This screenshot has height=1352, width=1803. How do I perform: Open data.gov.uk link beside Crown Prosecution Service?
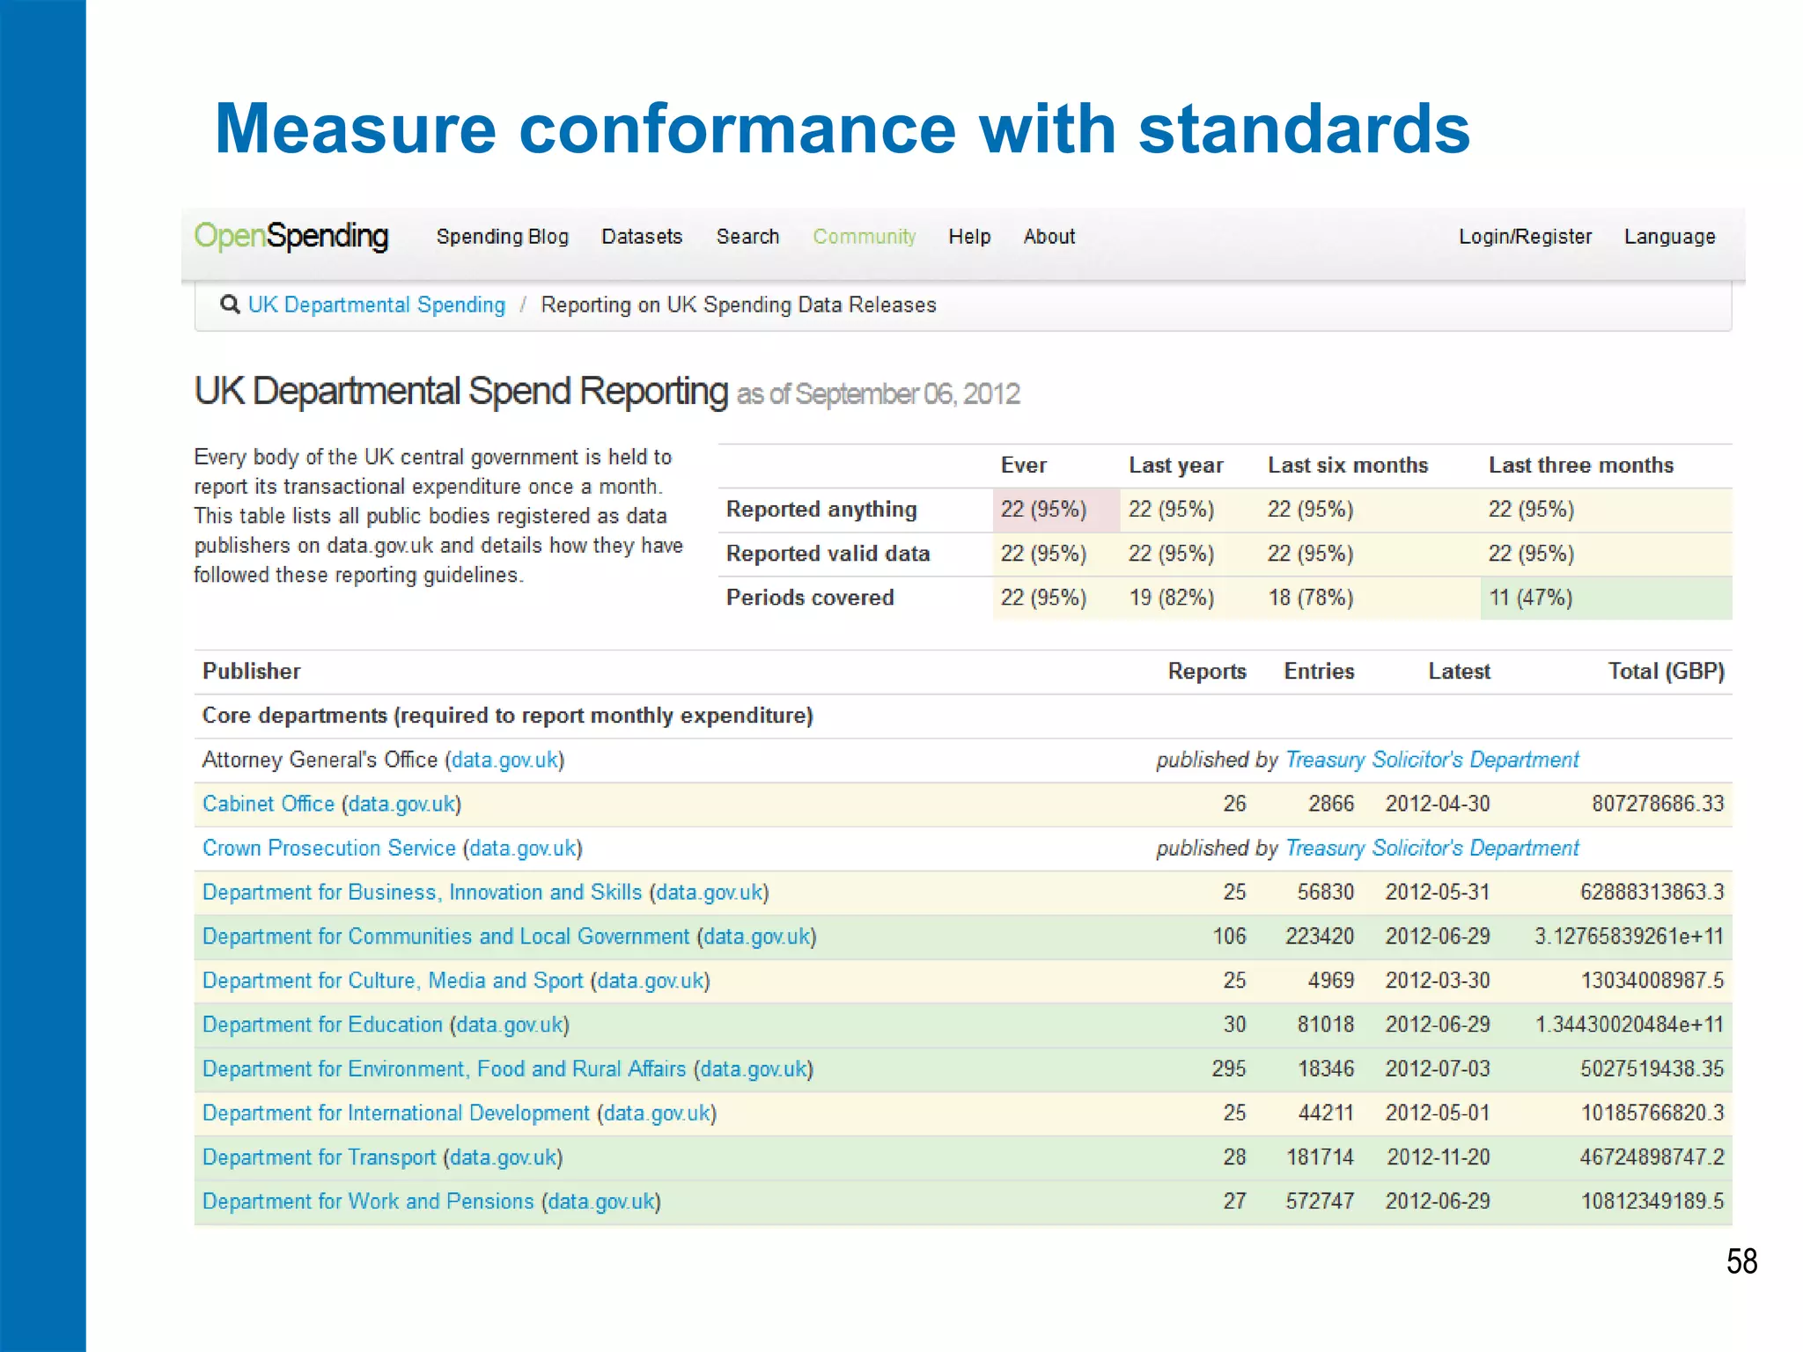(523, 848)
